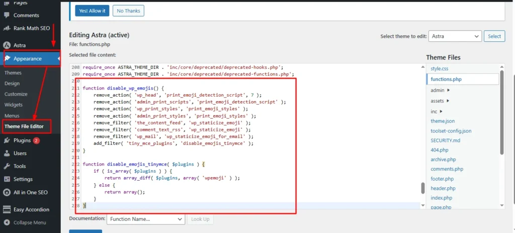This screenshot has width=515, height=233.
Task: Click the Rank Math SEO chart icon
Action: click(x=6, y=28)
